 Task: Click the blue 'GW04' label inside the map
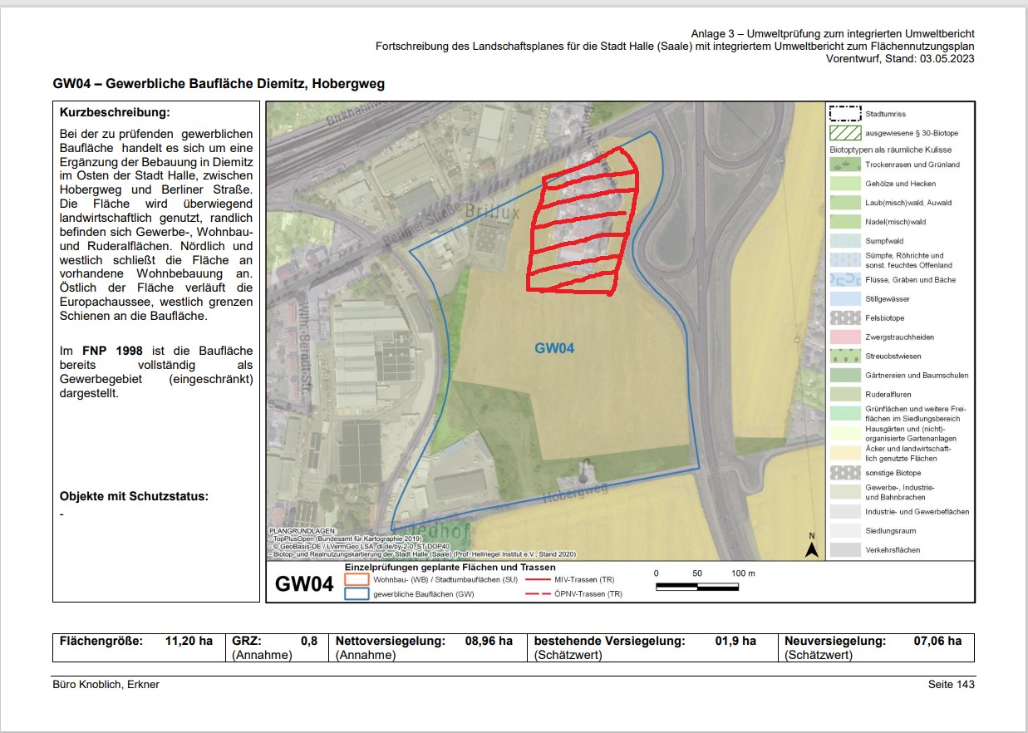[x=554, y=348]
